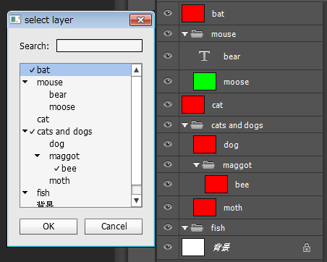The width and height of the screenshot is (327, 262).
Task: Click the red thumbnail of bee layer
Action: (216, 185)
